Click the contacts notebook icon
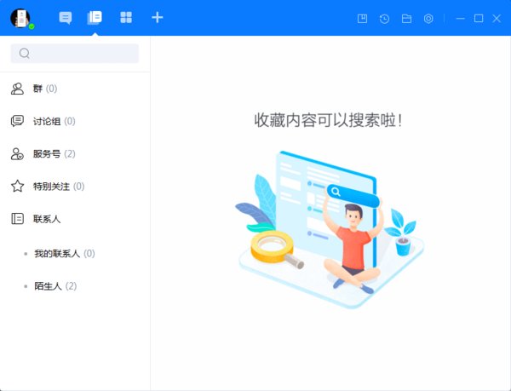The height and width of the screenshot is (391, 511). [17, 219]
